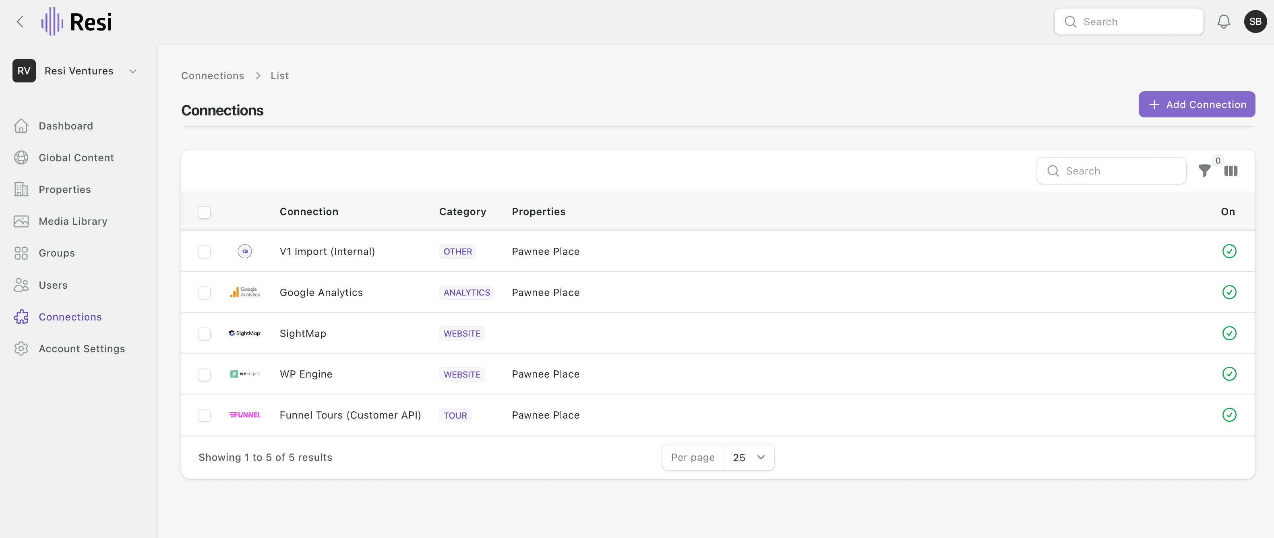1274x538 pixels.
Task: Click the Resi logo
Action: 77,22
